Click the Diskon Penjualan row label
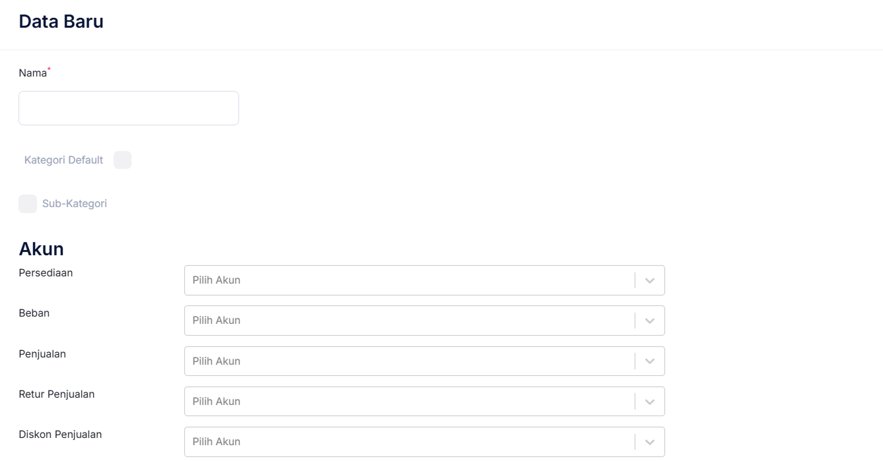The height and width of the screenshot is (461, 883). click(60, 435)
